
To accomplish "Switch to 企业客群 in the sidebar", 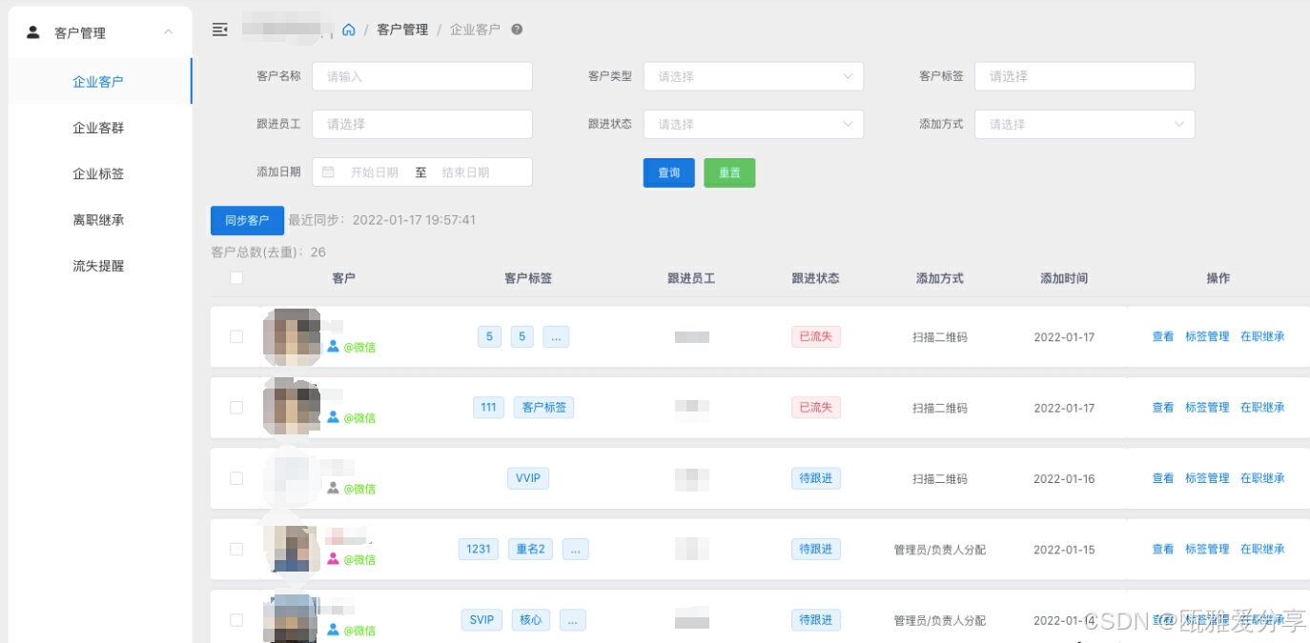I will point(100,128).
